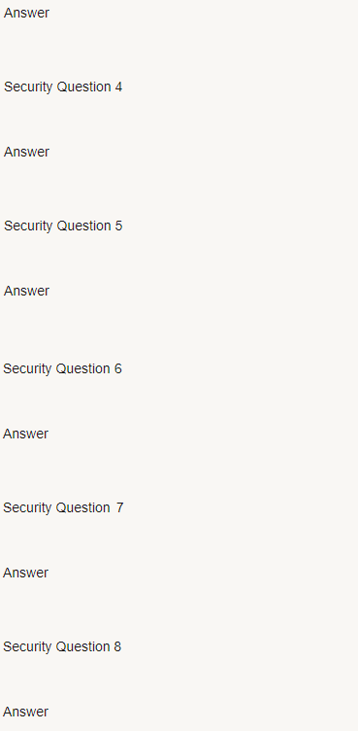Click the number 7 in Security Question 7

pos(120,507)
